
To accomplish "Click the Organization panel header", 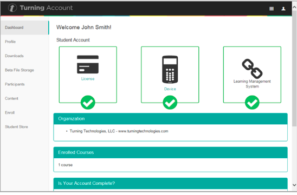I will 171,119.
